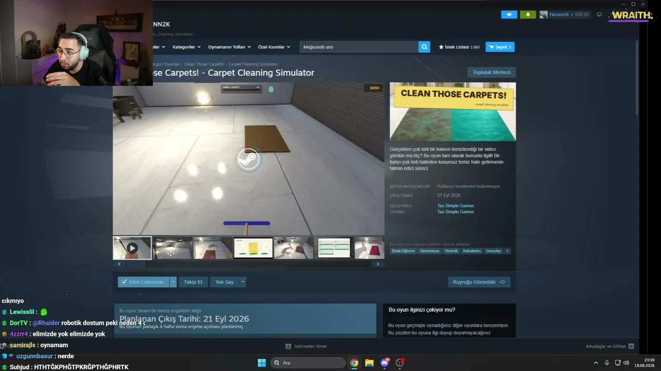Select the Gerçekçi tag

coord(494,251)
